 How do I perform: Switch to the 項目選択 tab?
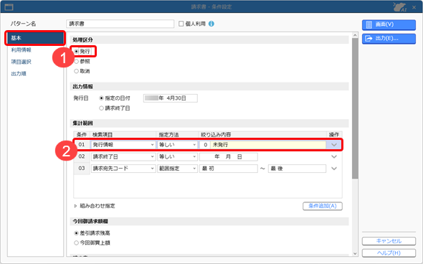[x=21, y=62]
